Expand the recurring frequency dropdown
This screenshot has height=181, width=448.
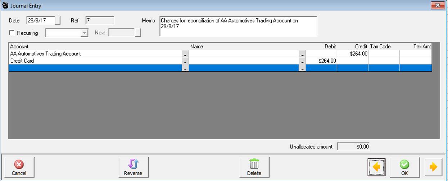(84, 33)
